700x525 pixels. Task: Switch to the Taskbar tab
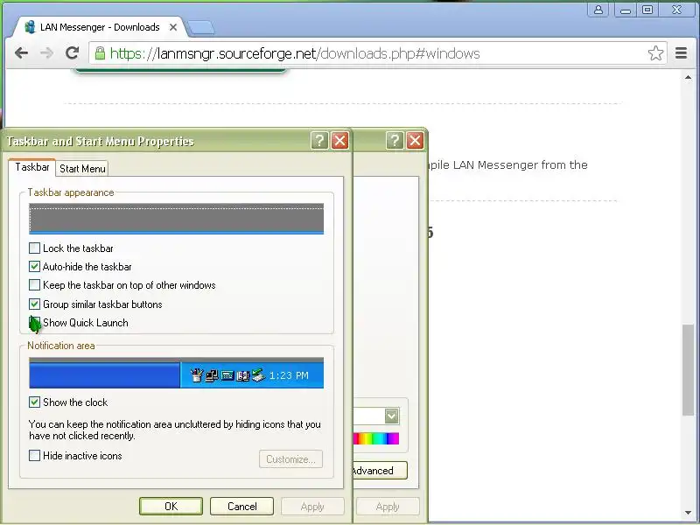[32, 167]
